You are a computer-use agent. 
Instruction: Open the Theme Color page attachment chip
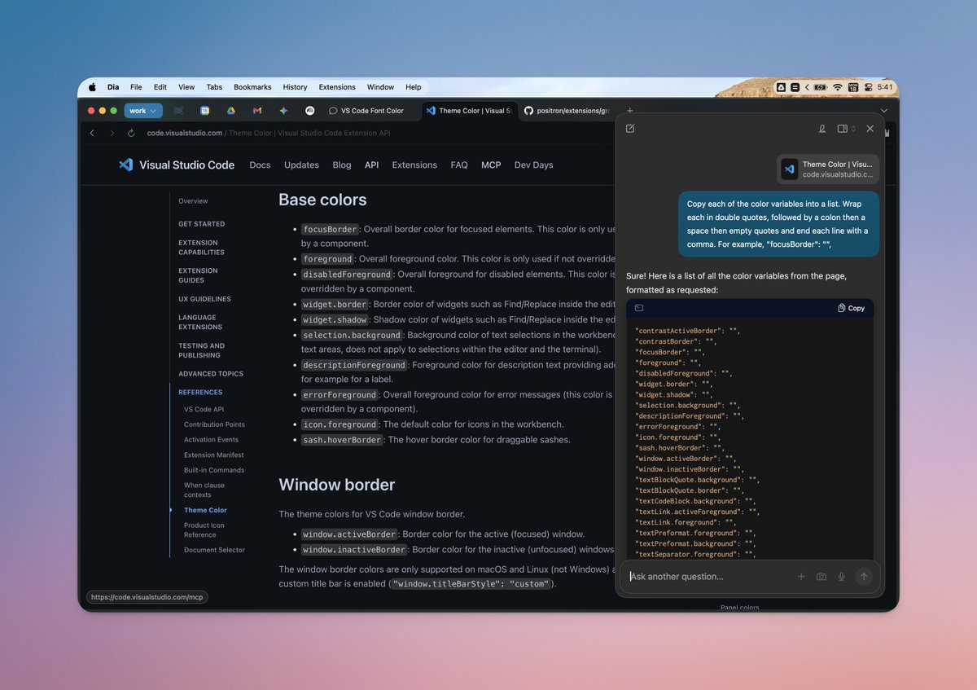click(828, 169)
